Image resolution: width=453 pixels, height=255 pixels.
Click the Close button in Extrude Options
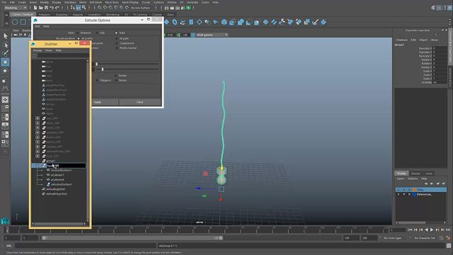140,102
